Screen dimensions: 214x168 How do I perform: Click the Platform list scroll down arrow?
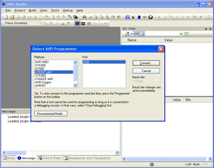click(x=75, y=85)
